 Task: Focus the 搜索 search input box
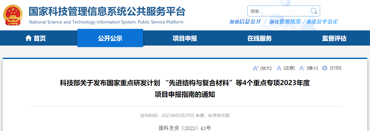pyautogui.click(x=278, y=11)
